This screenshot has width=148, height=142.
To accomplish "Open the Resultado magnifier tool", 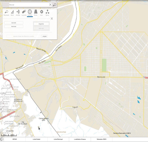I will [6, 13].
